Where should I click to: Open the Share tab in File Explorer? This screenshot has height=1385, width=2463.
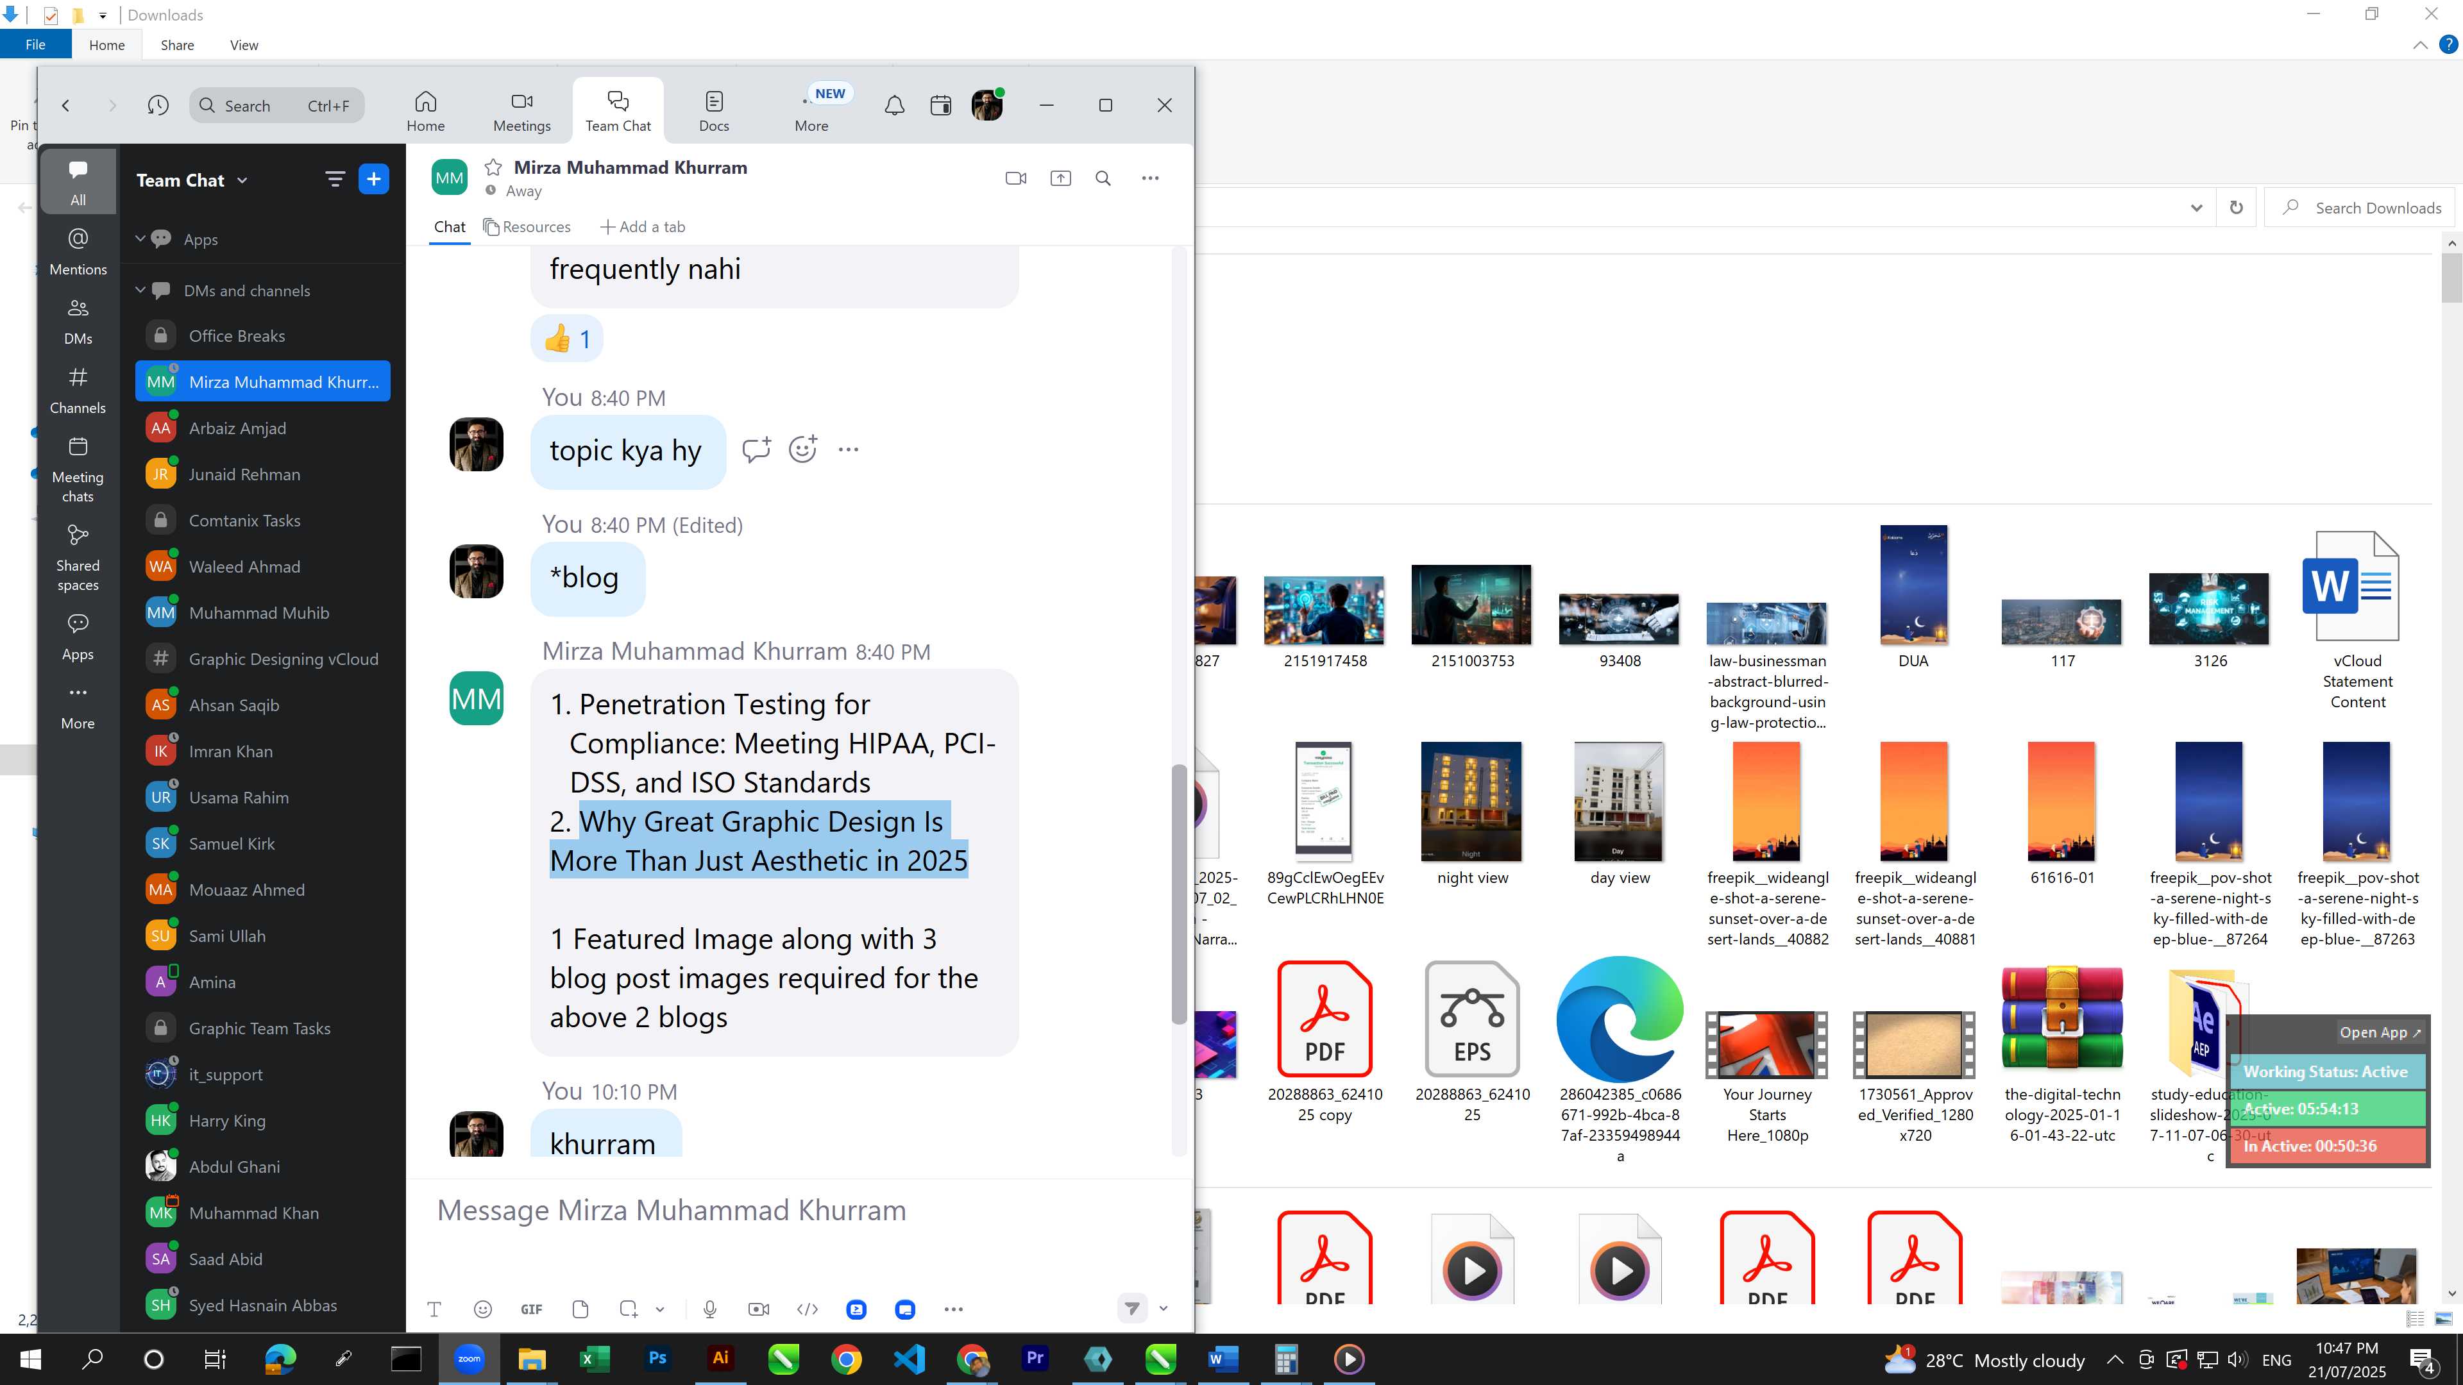(x=177, y=45)
